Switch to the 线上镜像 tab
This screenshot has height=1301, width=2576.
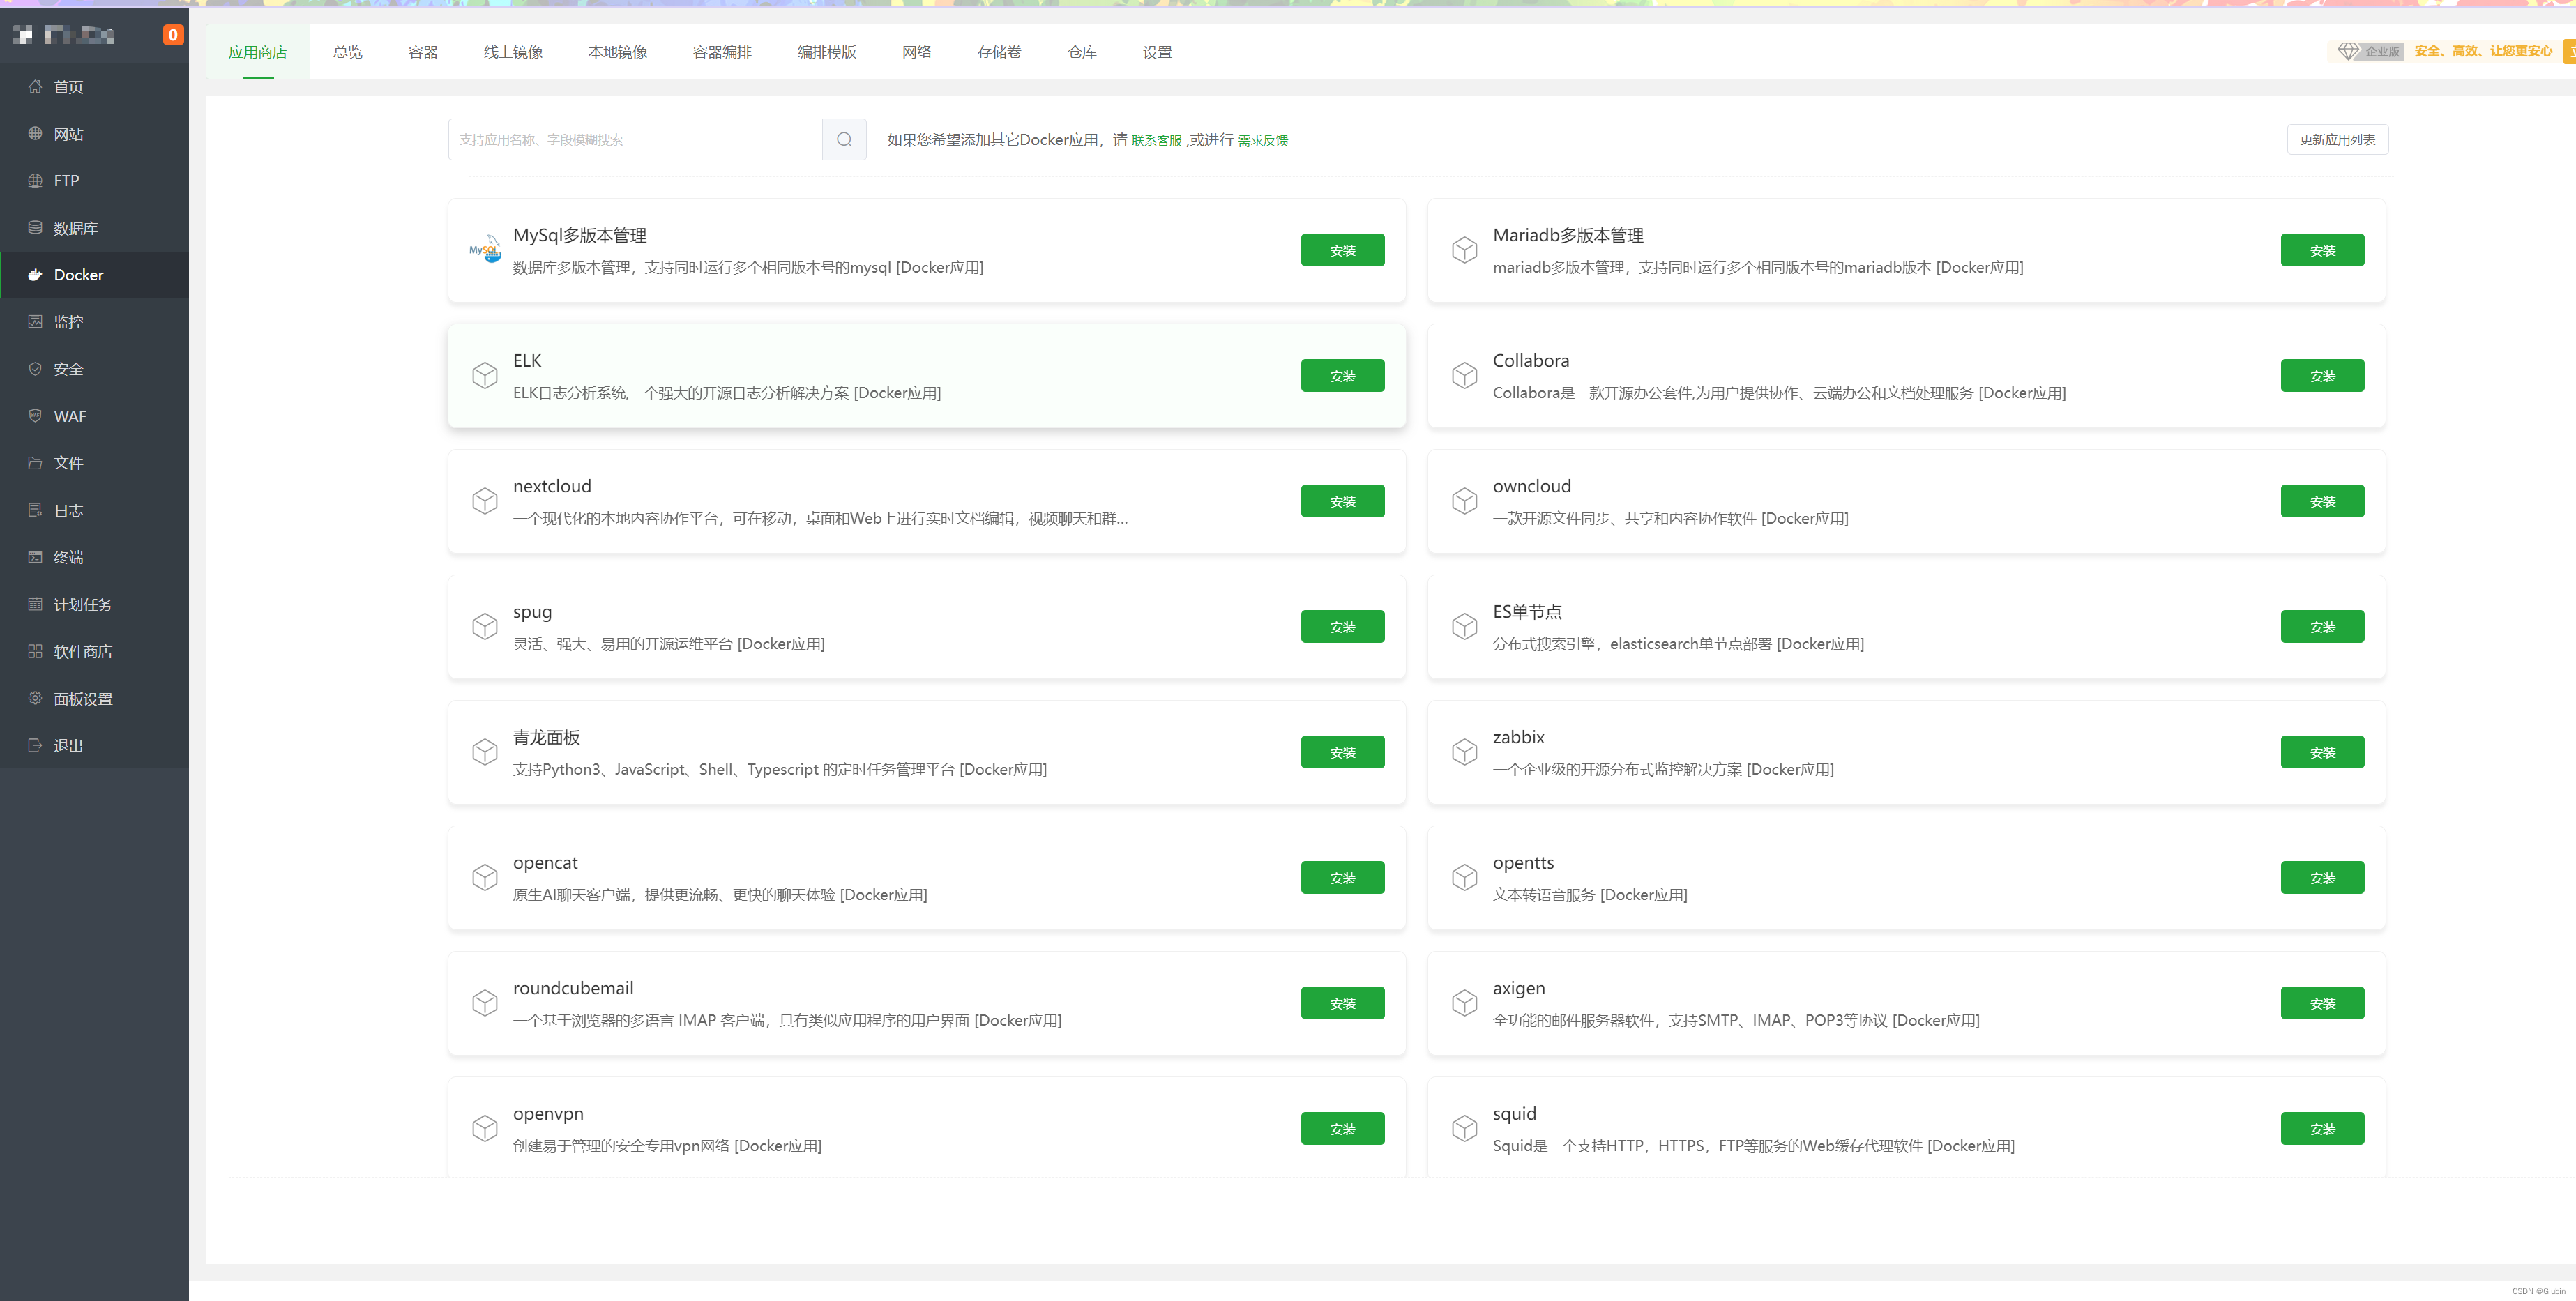[x=513, y=52]
